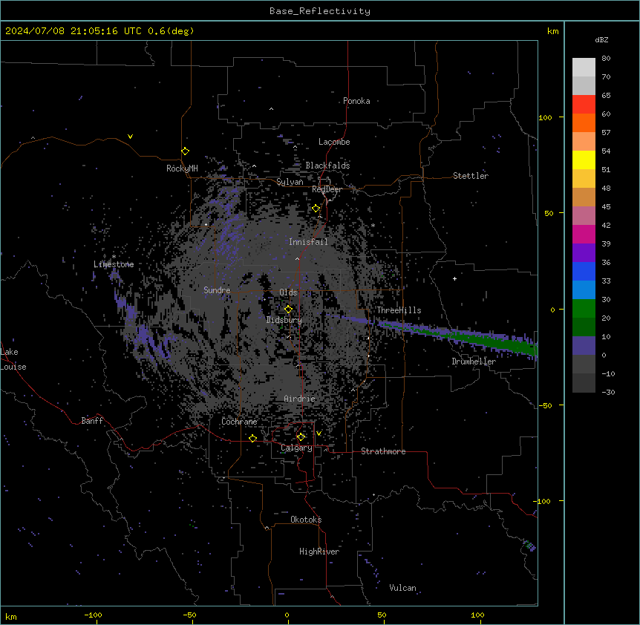Click the white asterisk marker east of Innisfail

point(373,225)
